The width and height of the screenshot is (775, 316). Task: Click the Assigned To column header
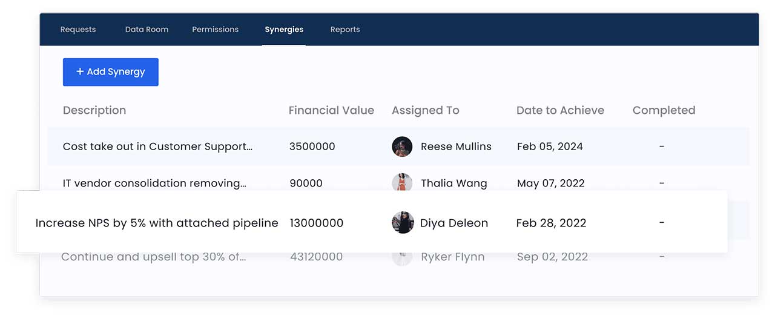425,110
